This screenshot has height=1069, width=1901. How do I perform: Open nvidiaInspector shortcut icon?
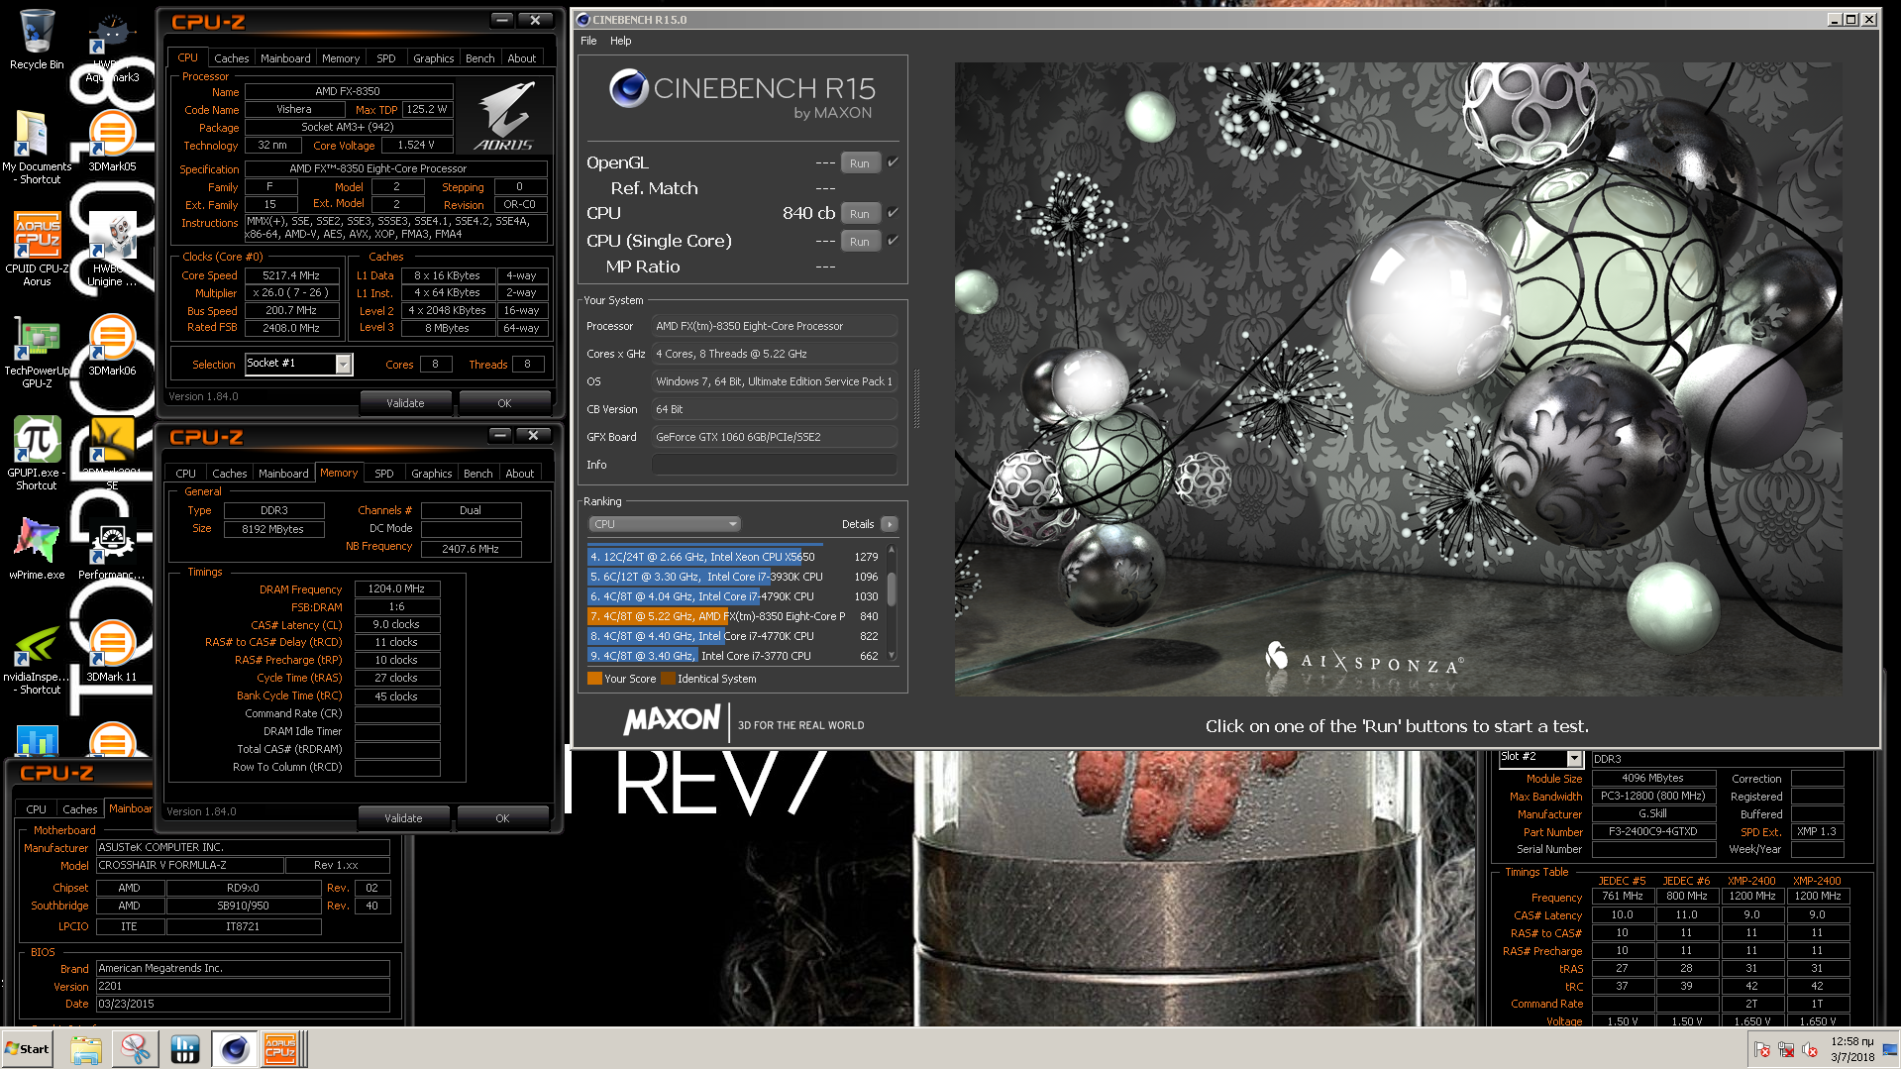(x=37, y=659)
